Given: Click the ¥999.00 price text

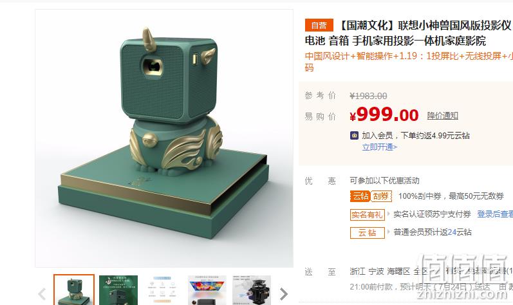Looking at the screenshot, I should [384, 115].
